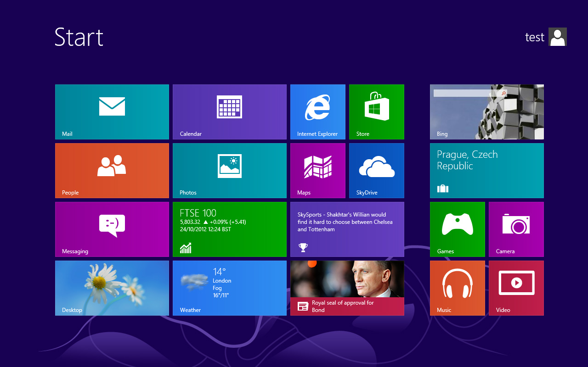Launch Internet Explorer from its e icon
The height and width of the screenshot is (367, 588).
pyautogui.click(x=317, y=107)
